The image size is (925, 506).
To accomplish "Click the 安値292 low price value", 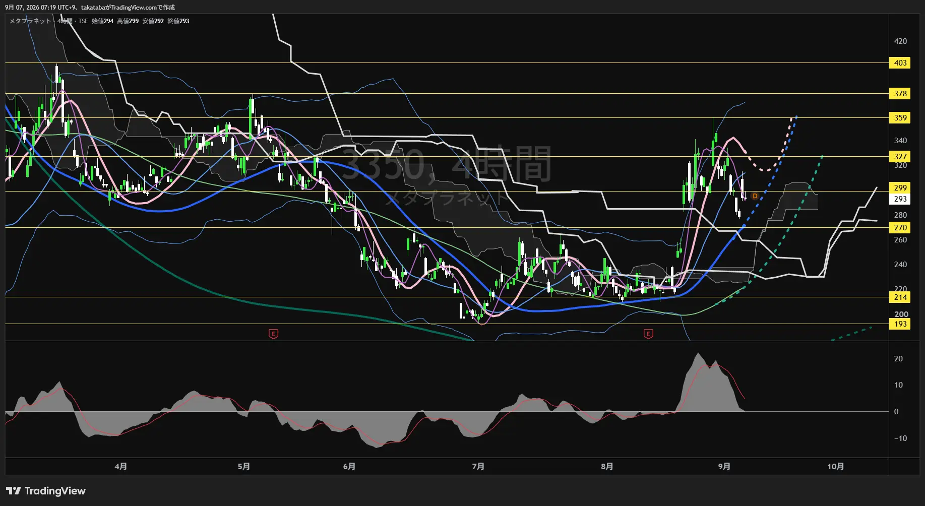I will pos(153,21).
